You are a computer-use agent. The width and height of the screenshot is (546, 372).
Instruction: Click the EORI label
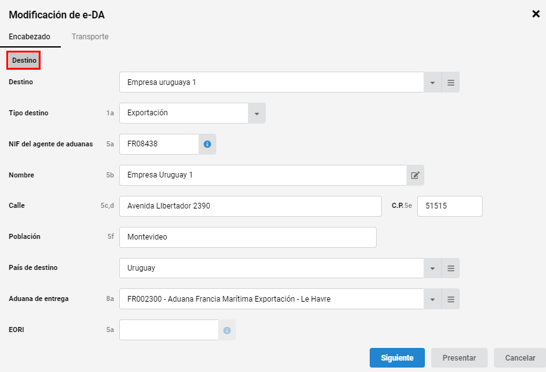(x=16, y=330)
